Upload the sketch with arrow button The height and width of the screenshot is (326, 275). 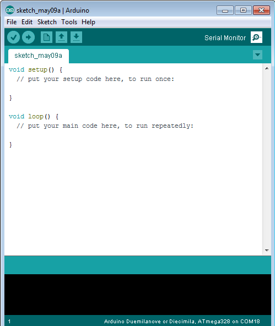point(28,37)
